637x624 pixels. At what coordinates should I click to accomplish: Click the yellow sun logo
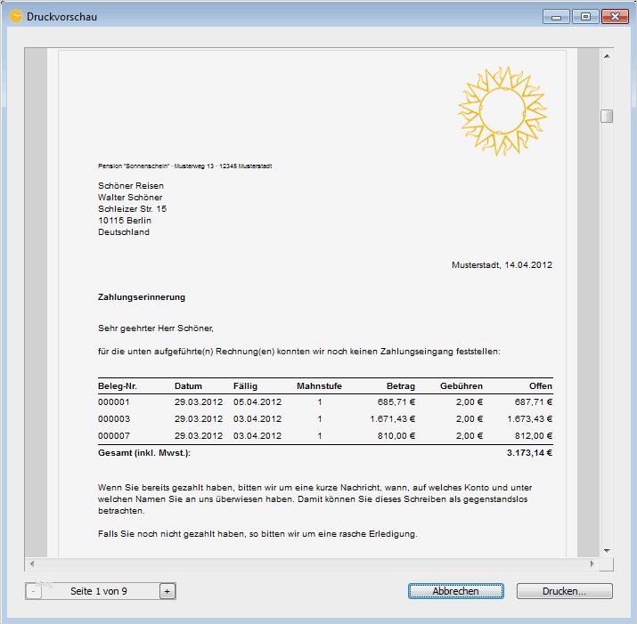[x=503, y=111]
